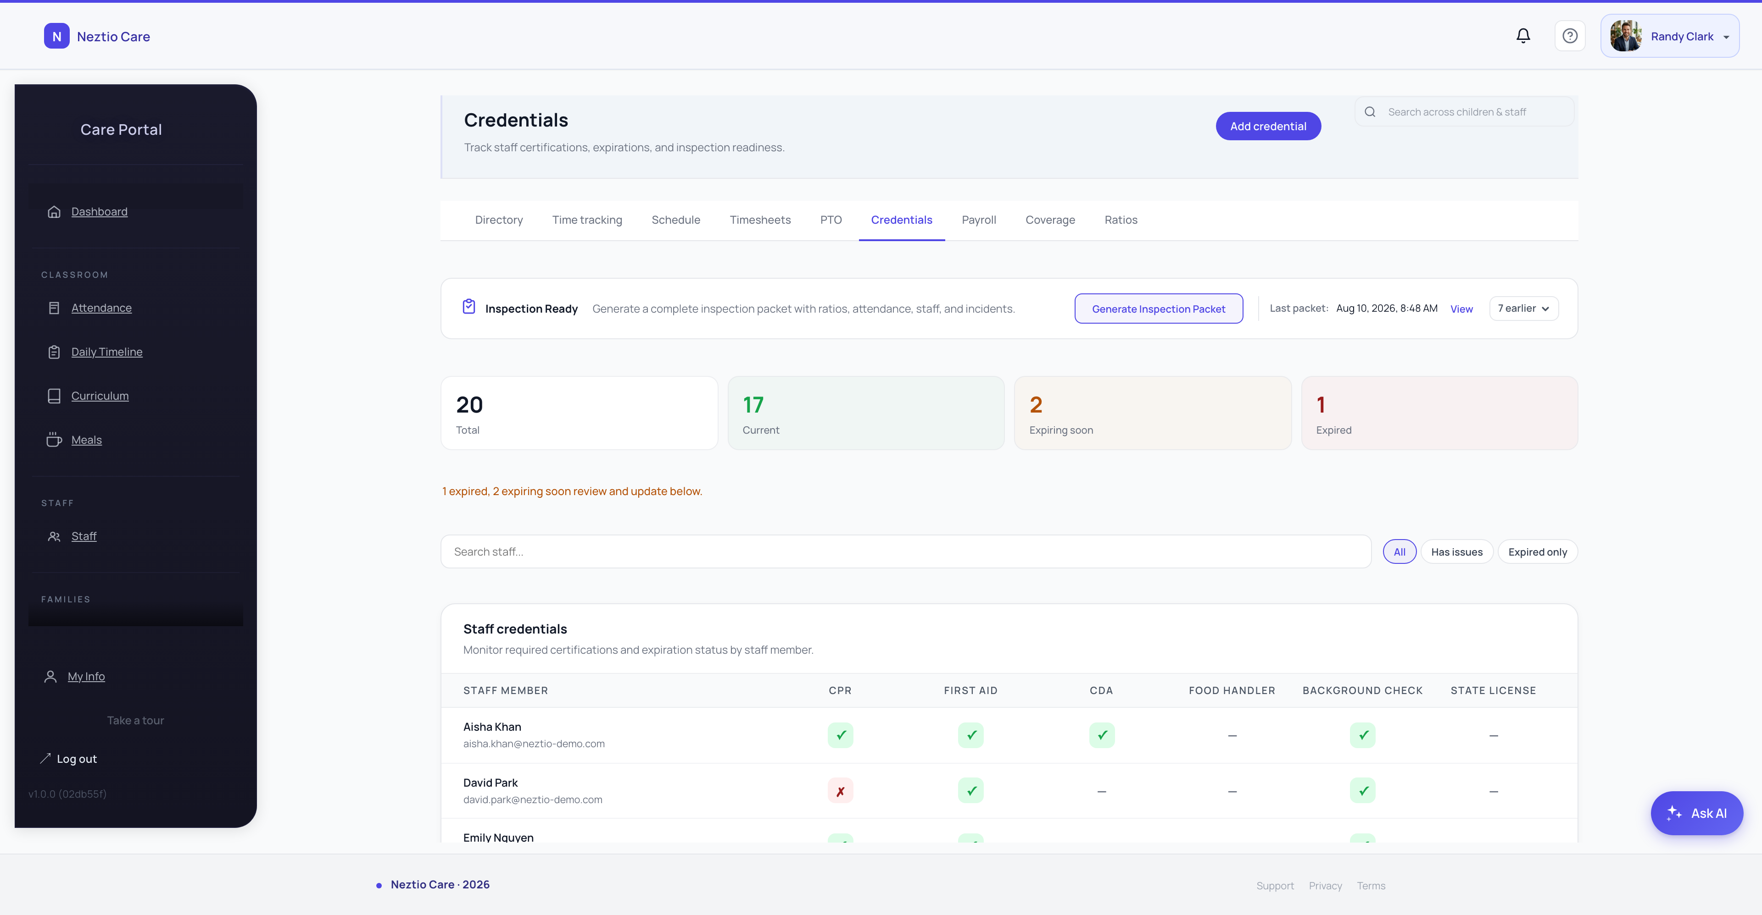Viewport: 1762px width, 915px height.
Task: Switch to the Directory tab
Action: pos(499,220)
